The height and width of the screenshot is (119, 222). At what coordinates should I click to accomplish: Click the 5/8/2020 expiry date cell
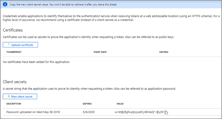pyautogui.click(x=89, y=112)
